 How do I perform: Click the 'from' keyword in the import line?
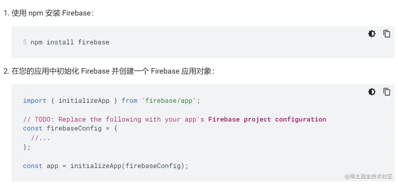(129, 101)
